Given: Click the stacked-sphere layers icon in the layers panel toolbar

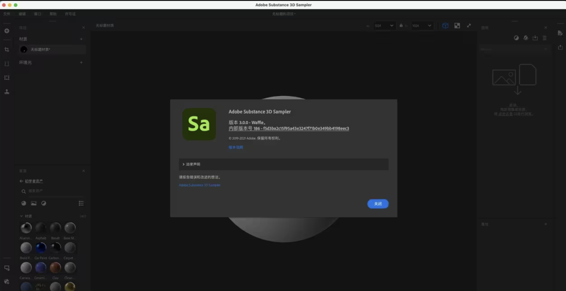Looking at the screenshot, I should (x=526, y=38).
